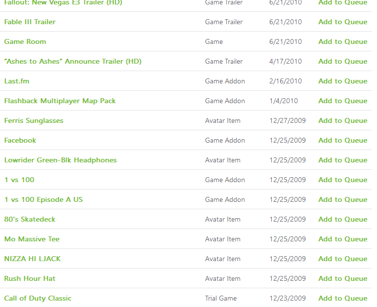Open the Ferris Sunglasses link

point(34,120)
